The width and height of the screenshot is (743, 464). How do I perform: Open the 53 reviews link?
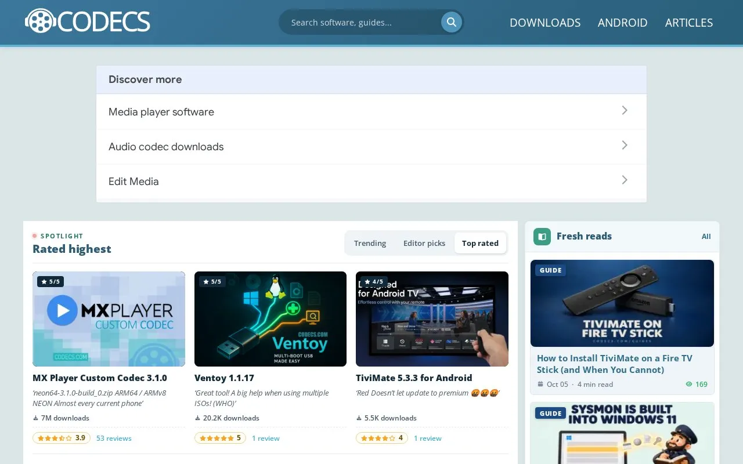click(x=114, y=438)
